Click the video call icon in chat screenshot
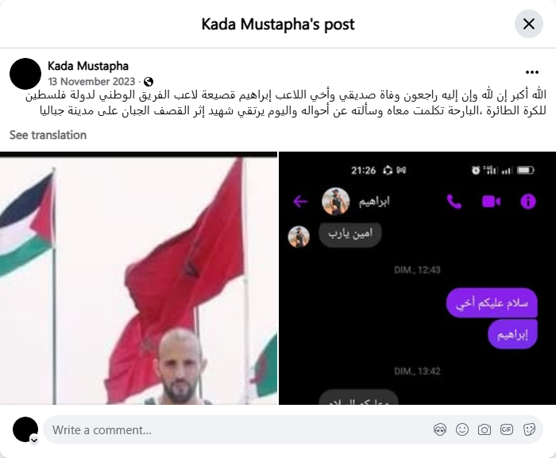The width and height of the screenshot is (556, 458). pos(492,202)
